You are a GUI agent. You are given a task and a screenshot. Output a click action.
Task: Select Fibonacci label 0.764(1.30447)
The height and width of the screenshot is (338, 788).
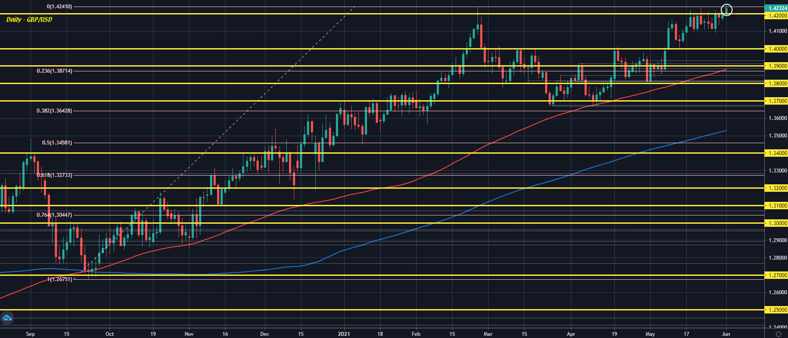(54, 215)
